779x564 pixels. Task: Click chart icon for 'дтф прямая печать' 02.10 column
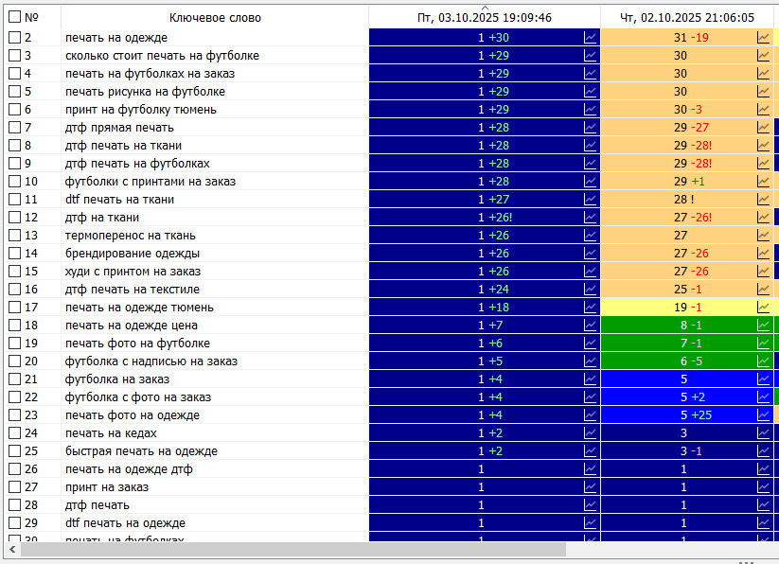tap(763, 128)
